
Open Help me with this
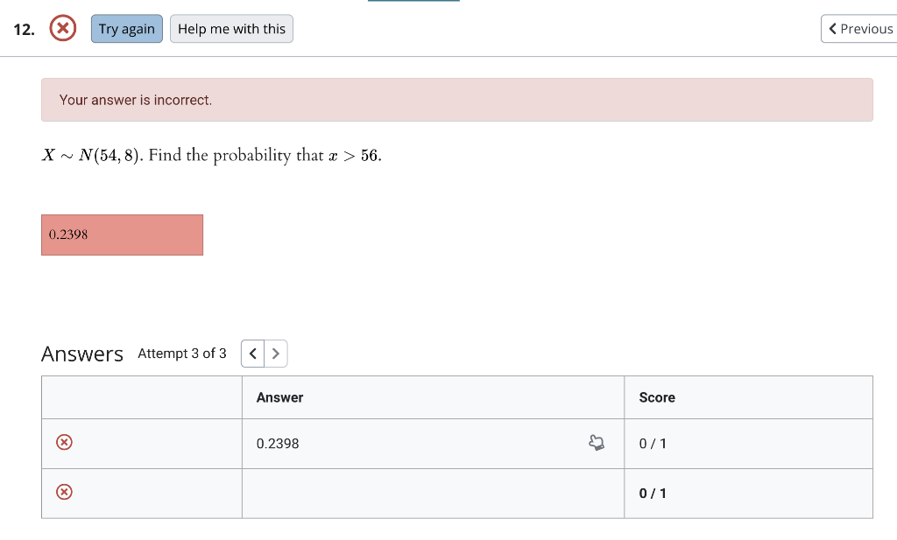point(231,28)
